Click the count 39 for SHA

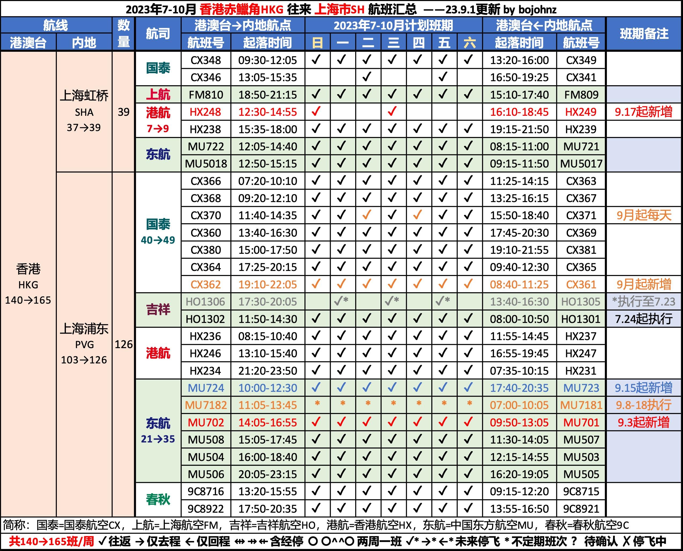click(x=124, y=112)
